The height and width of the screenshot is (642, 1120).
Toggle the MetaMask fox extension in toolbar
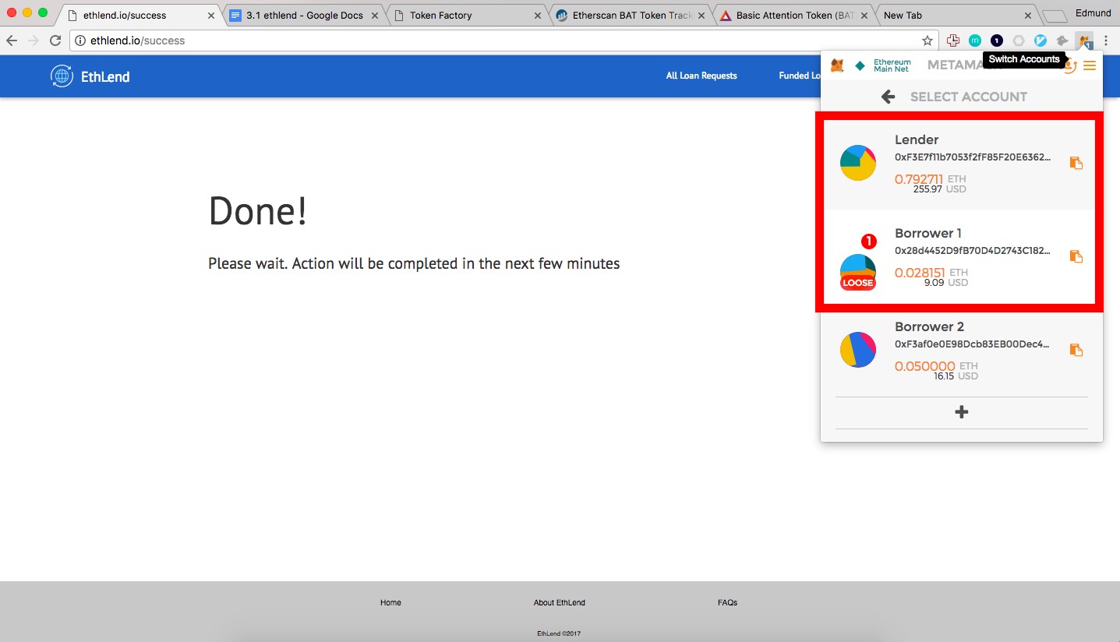[x=1084, y=41]
